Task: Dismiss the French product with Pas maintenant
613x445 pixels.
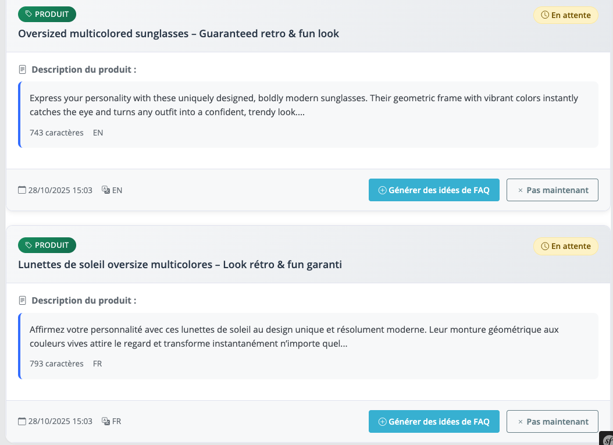Action: [552, 421]
